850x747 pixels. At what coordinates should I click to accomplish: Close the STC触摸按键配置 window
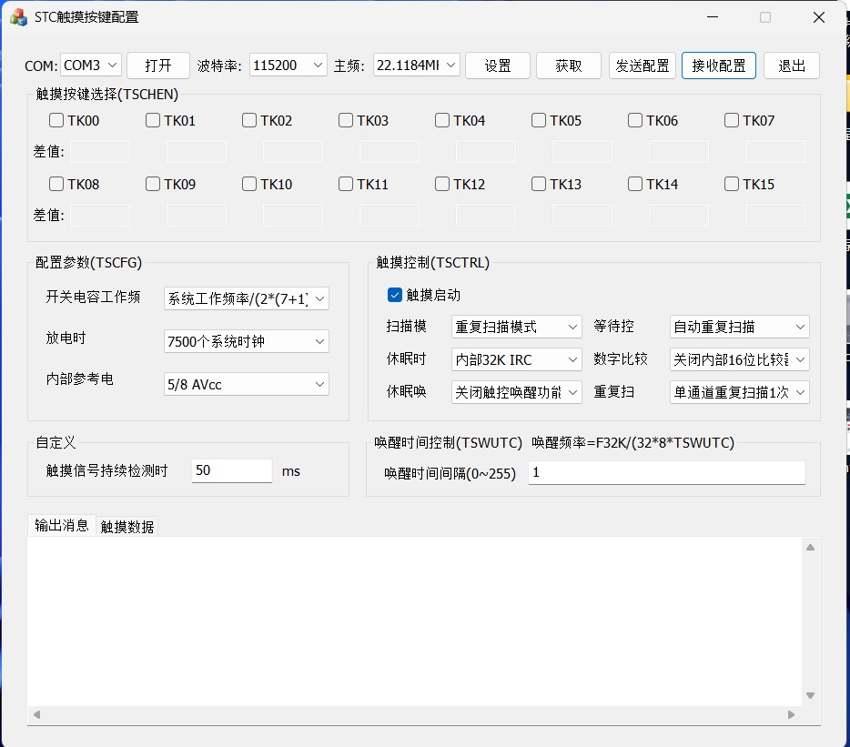(x=818, y=17)
